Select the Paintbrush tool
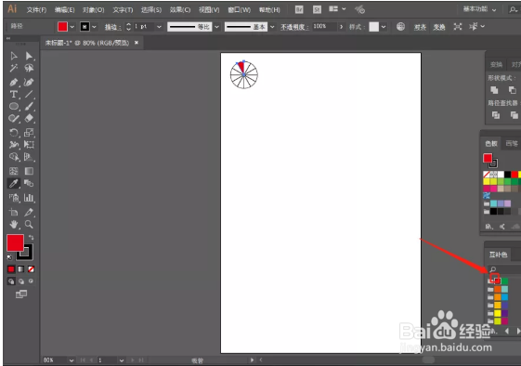Screen dimensions: 521x366 coord(29,107)
